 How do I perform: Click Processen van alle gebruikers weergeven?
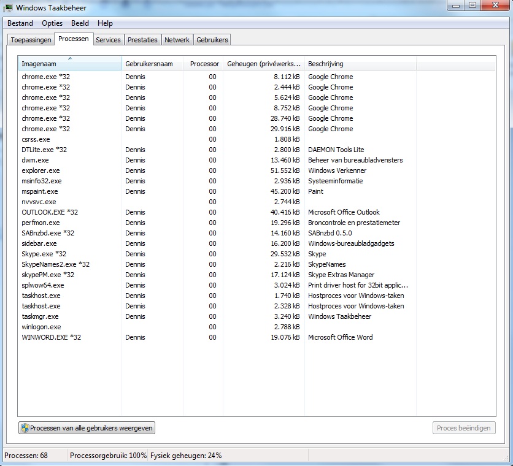86,427
